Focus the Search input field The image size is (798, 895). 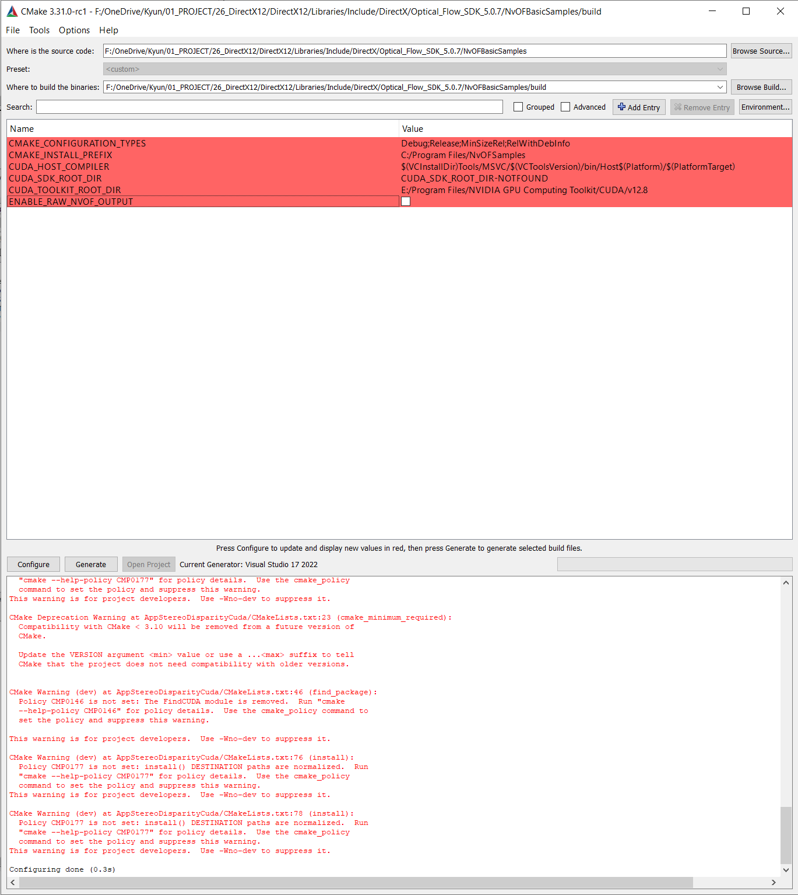coord(269,107)
